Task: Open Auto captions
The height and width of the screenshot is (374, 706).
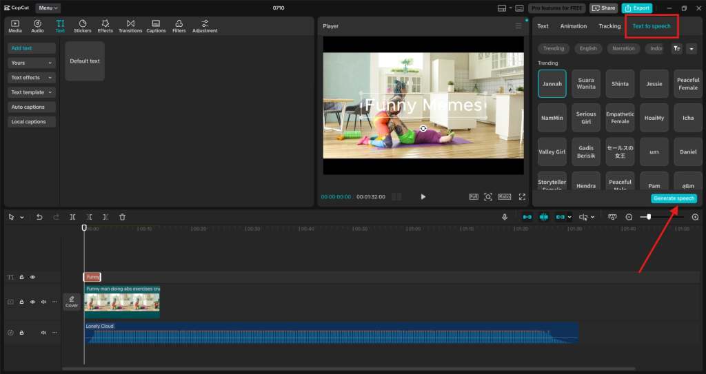Action: 32,107
